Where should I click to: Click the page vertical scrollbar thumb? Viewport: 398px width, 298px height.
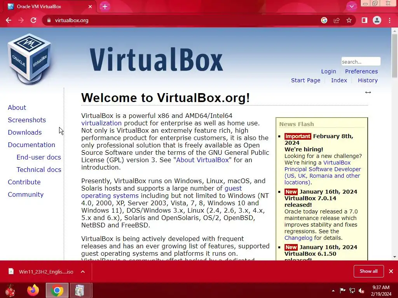395,55
